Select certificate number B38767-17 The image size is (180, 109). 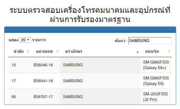coord(43,97)
